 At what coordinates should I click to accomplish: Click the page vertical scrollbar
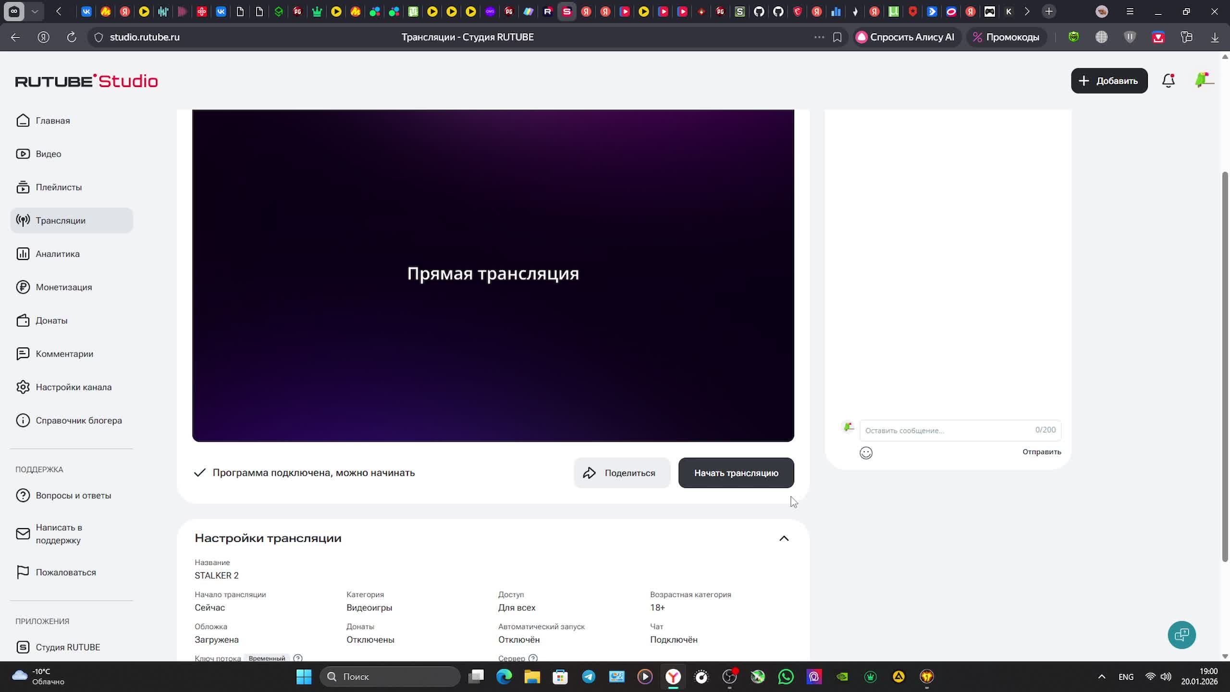pyautogui.click(x=1225, y=365)
